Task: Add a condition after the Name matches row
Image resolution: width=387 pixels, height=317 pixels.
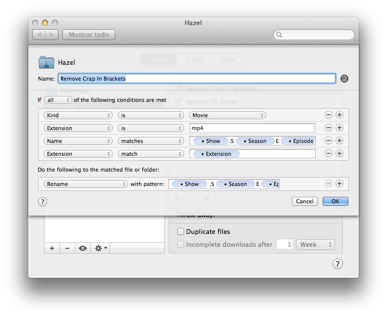Action: pyautogui.click(x=339, y=140)
